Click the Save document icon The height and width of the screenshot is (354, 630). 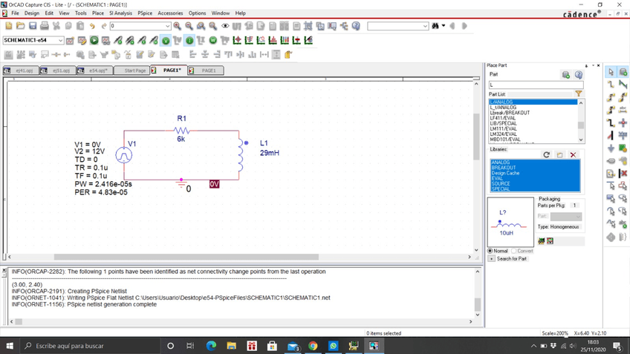coord(33,26)
